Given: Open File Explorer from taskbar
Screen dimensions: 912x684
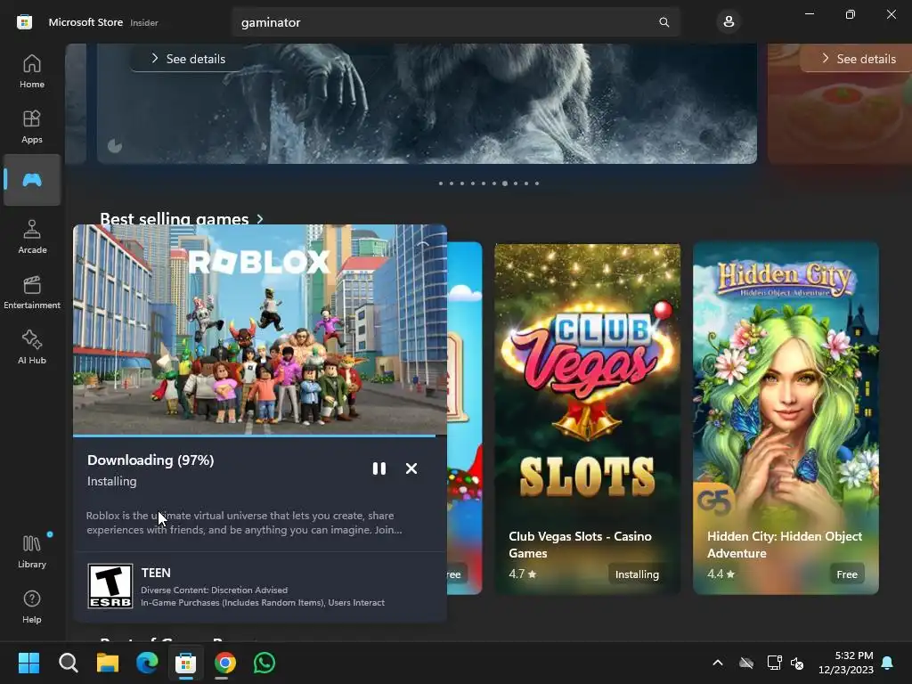Looking at the screenshot, I should 108,663.
